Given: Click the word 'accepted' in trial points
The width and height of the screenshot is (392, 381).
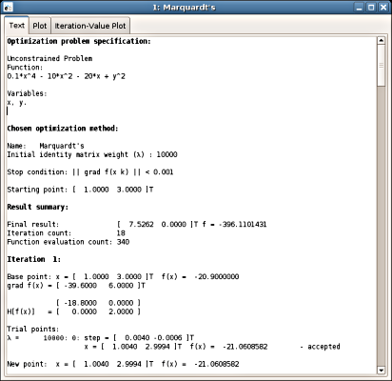Looking at the screenshot, I should [323, 347].
